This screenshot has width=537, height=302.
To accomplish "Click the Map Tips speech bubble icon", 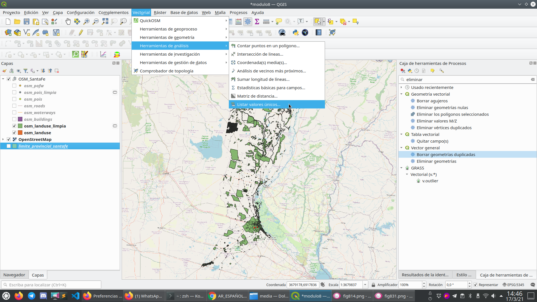I will (279, 22).
